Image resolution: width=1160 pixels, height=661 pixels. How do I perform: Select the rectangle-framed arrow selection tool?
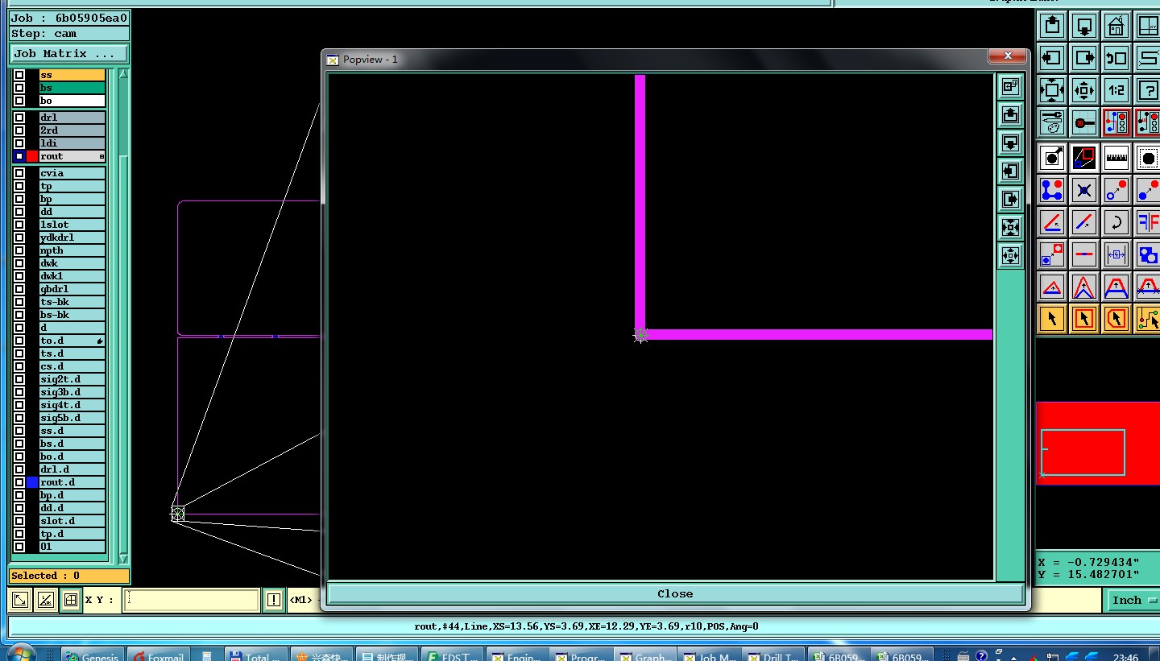coord(1085,319)
